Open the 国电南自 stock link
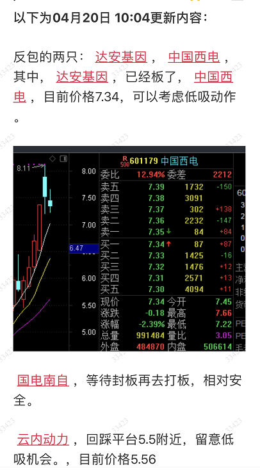The width and height of the screenshot is (260, 470). (43, 380)
